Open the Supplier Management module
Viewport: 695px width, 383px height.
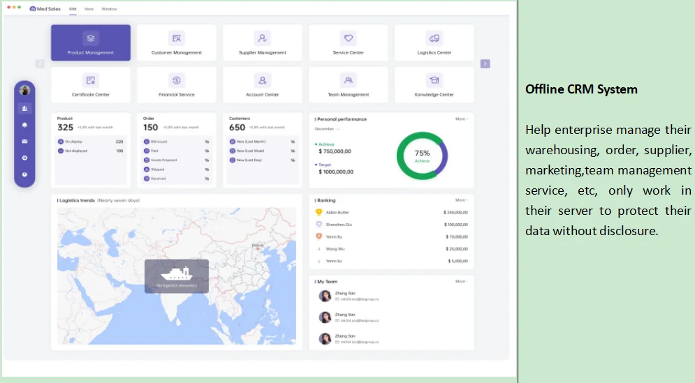click(x=263, y=43)
